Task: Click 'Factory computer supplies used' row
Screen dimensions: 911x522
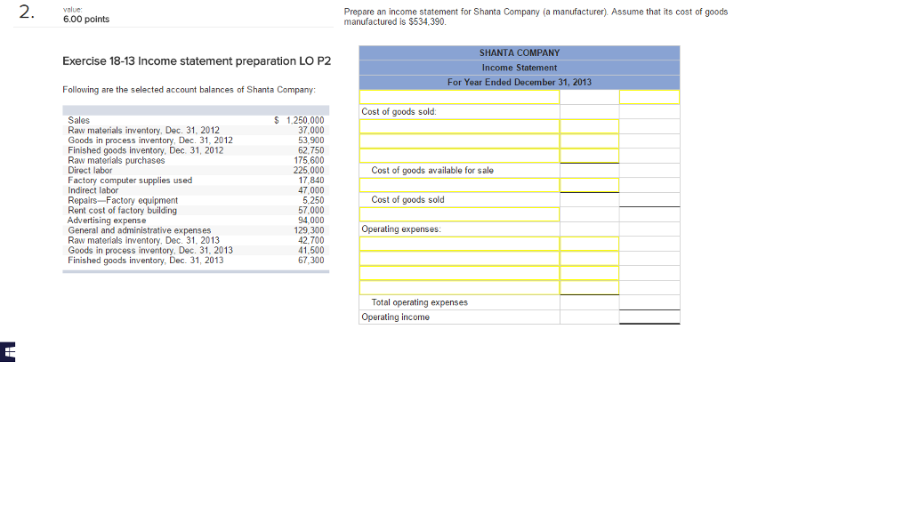Action: pyautogui.click(x=196, y=181)
